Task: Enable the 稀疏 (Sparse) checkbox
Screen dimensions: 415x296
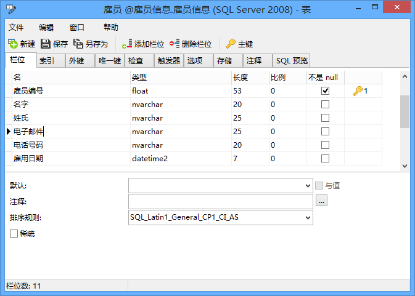Action: [x=14, y=234]
